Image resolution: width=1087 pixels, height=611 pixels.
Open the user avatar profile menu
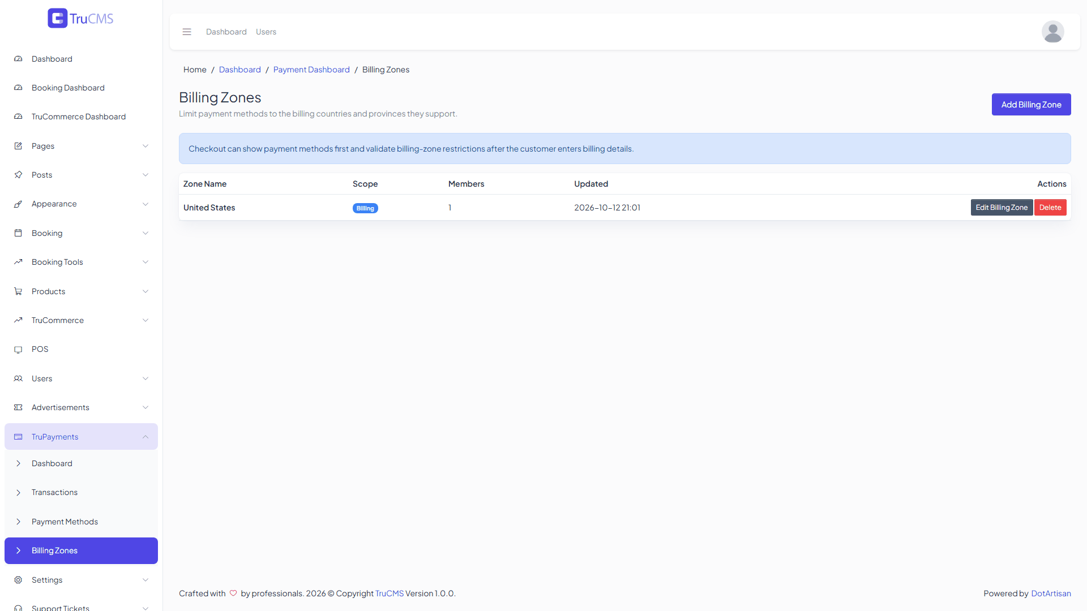point(1052,32)
